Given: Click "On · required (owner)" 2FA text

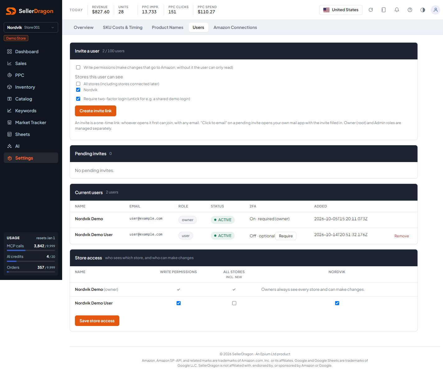Looking at the screenshot, I should (270, 219).
